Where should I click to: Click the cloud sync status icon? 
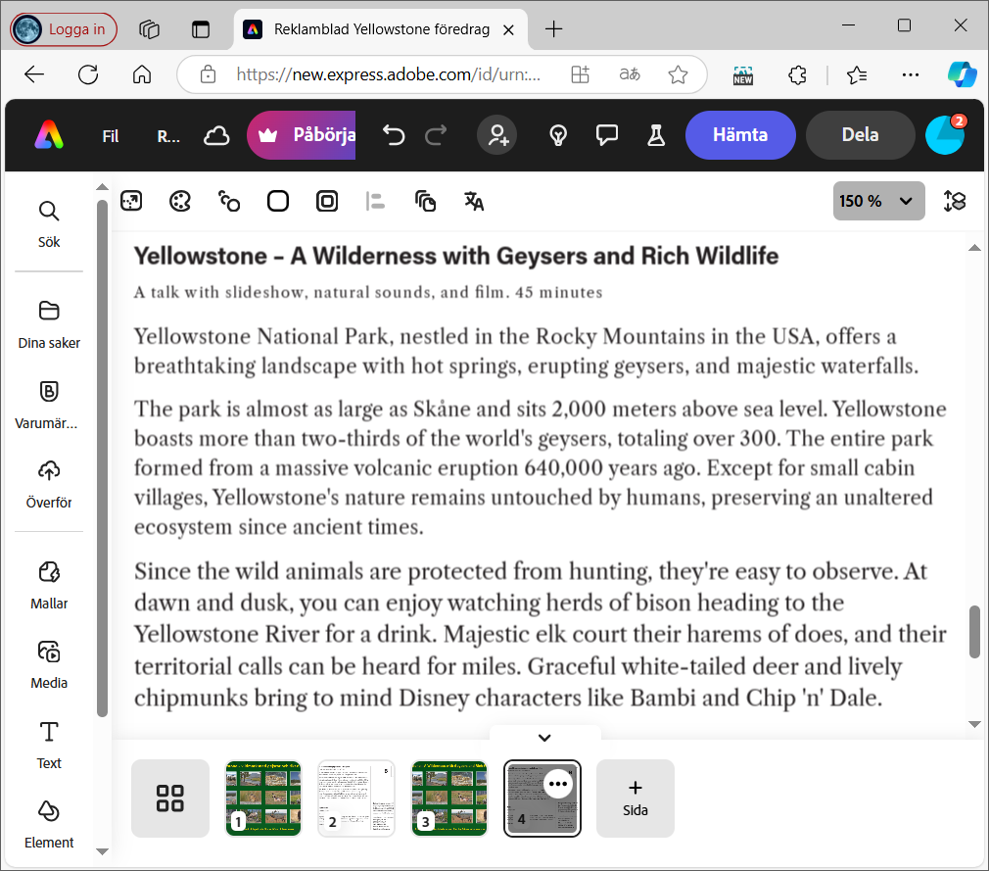coord(216,135)
